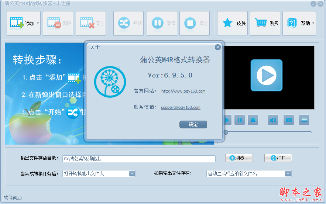Click the 官方网站 label in dialog

pyautogui.click(x=145, y=91)
